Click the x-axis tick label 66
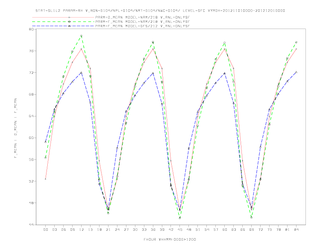Image resolution: width=323 pixels, height=250 pixels. [243, 230]
